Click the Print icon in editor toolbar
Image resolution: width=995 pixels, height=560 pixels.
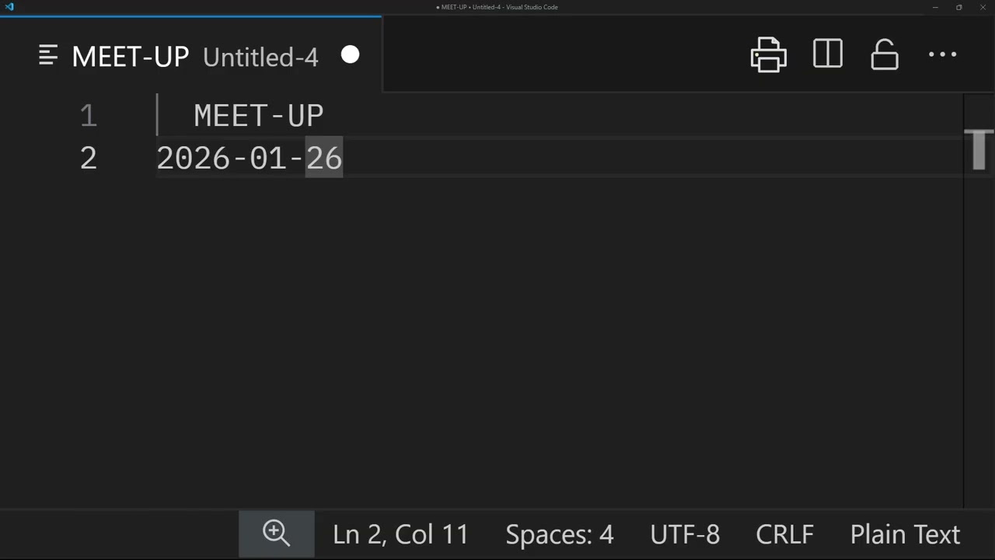(x=768, y=55)
